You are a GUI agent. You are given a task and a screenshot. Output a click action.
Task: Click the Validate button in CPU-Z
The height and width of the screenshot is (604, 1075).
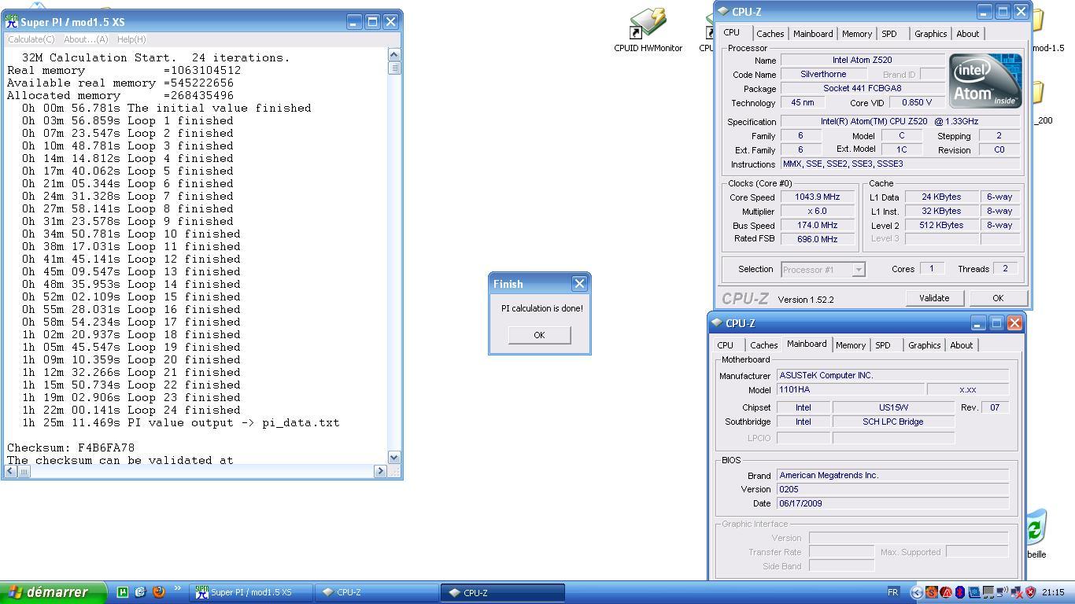coord(934,298)
